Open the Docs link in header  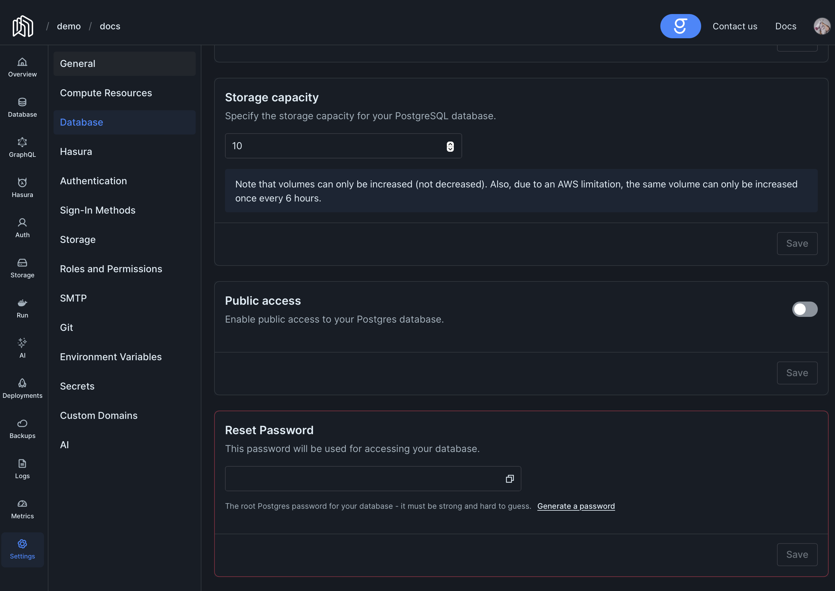(786, 26)
